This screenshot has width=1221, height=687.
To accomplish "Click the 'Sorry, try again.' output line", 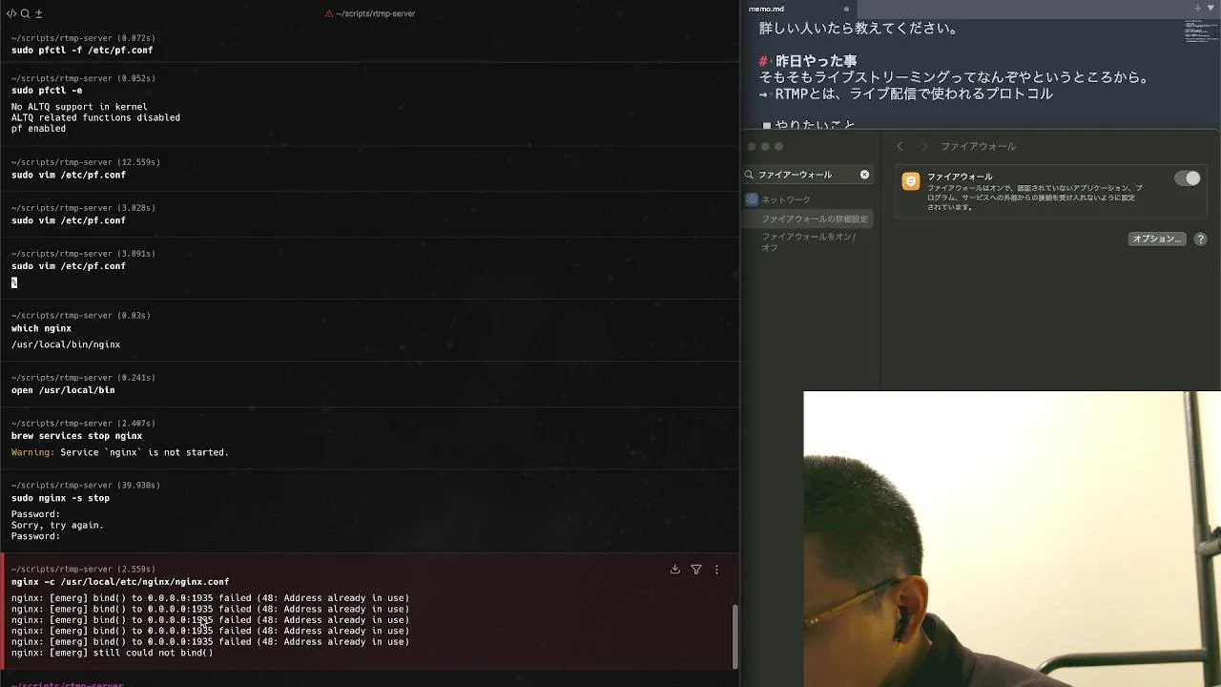I will click(x=57, y=525).
